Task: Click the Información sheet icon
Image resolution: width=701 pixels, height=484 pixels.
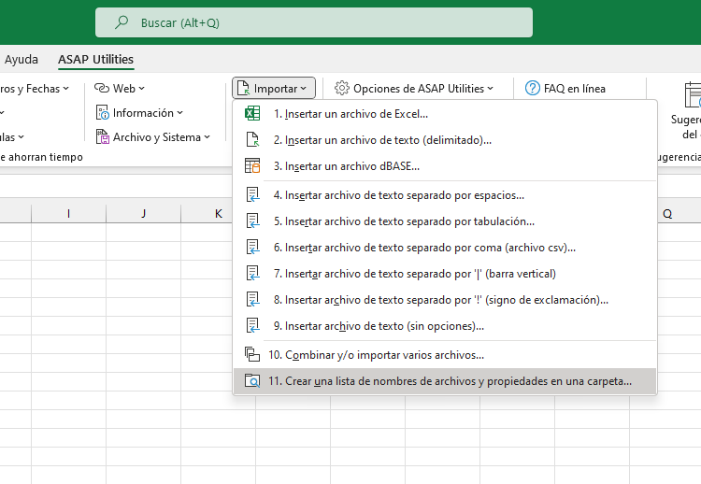Action: tap(103, 113)
